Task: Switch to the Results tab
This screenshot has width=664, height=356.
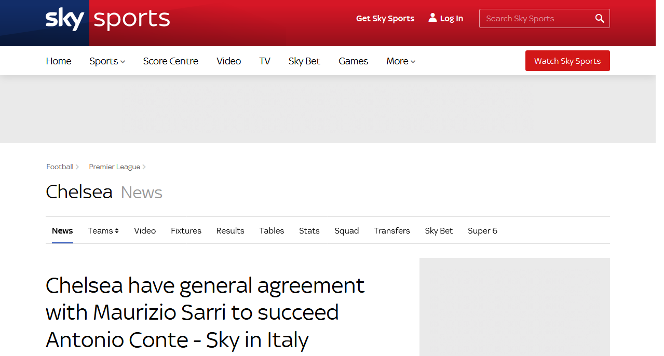Action: (x=231, y=230)
